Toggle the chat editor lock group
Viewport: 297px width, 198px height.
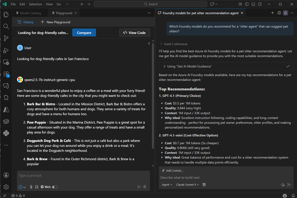[286, 13]
